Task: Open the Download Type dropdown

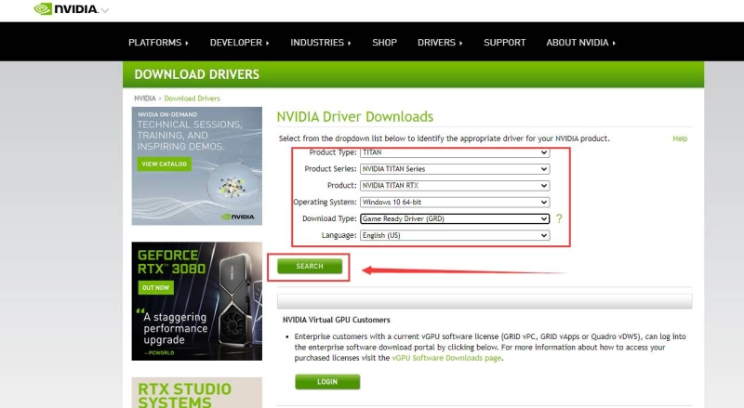Action: 454,219
